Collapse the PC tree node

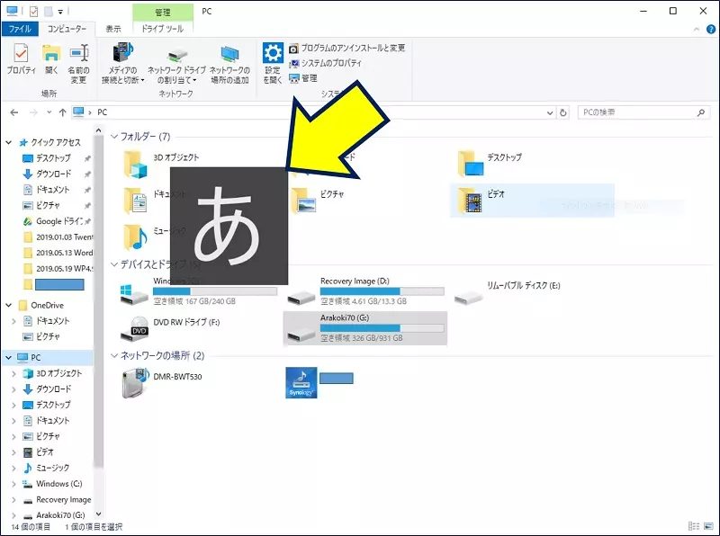coord(9,358)
